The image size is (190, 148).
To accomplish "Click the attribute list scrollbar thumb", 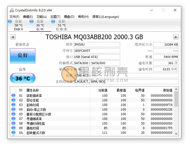I will point(176,99).
